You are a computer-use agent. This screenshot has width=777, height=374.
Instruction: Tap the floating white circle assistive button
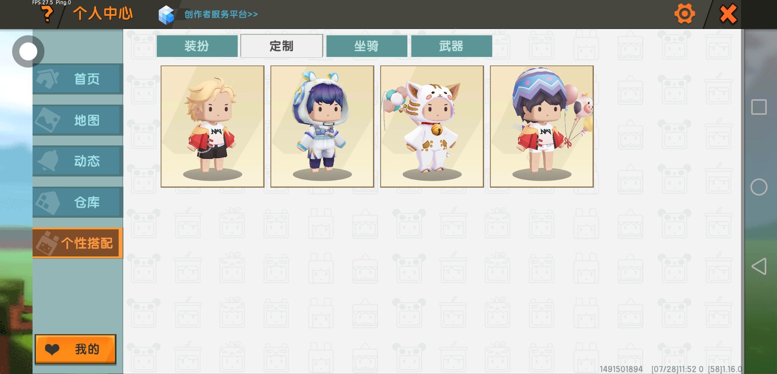tap(28, 52)
